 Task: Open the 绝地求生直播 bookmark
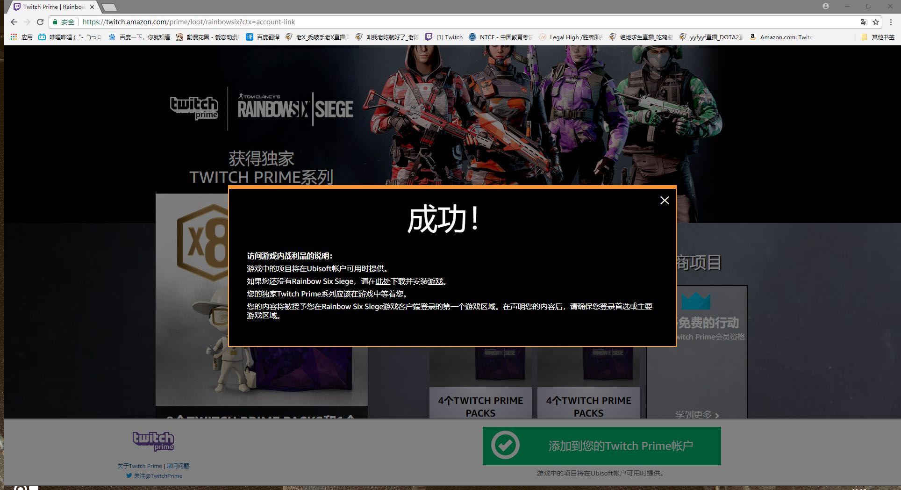(x=641, y=37)
